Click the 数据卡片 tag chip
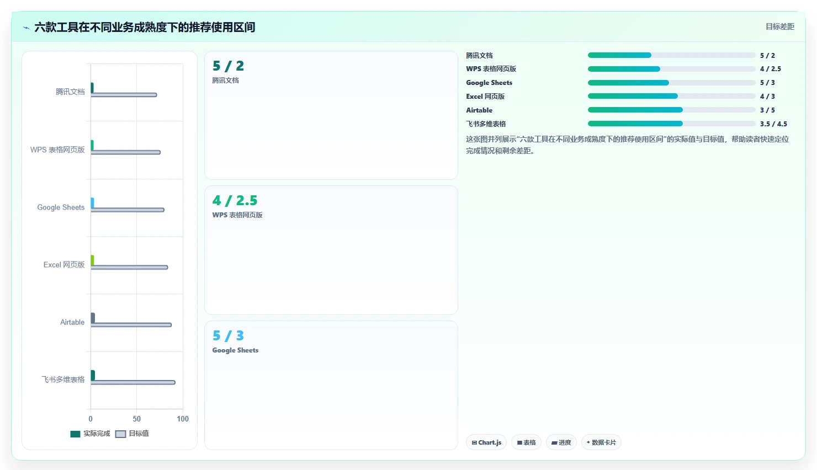 (x=602, y=442)
